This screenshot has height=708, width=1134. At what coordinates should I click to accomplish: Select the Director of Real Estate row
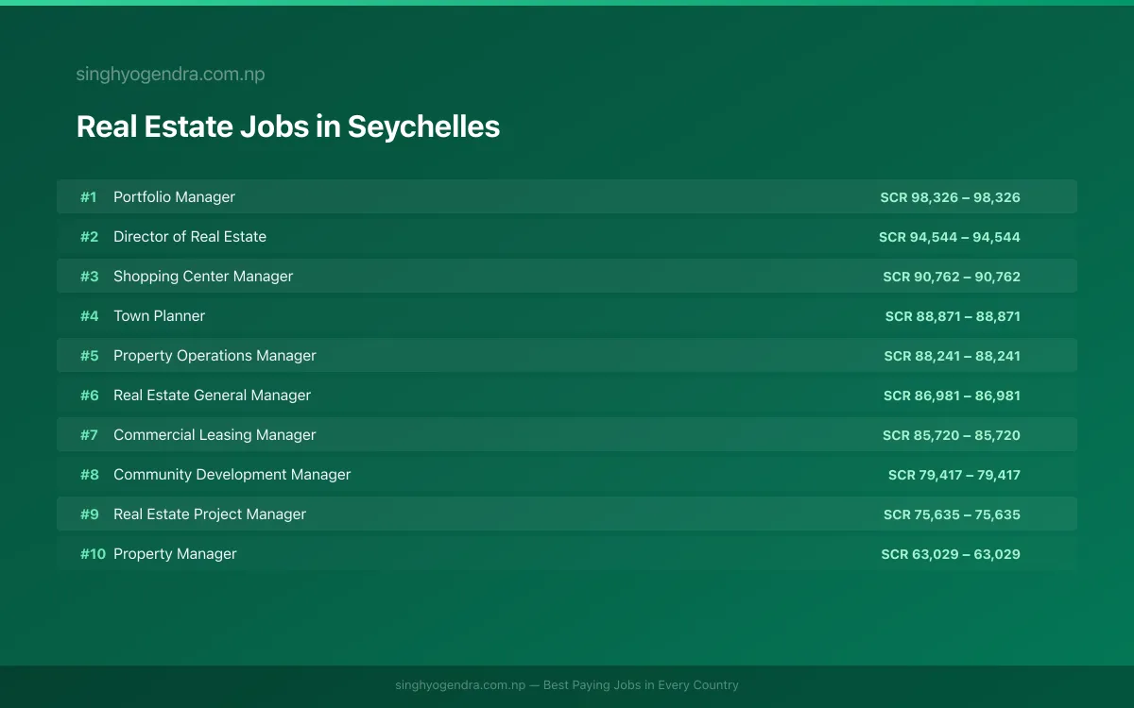567,237
